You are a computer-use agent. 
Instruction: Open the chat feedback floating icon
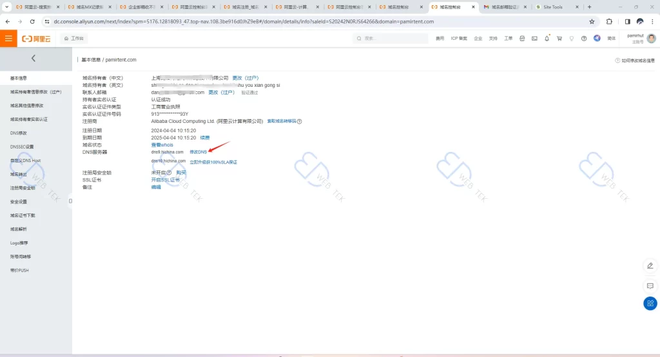[x=650, y=285]
